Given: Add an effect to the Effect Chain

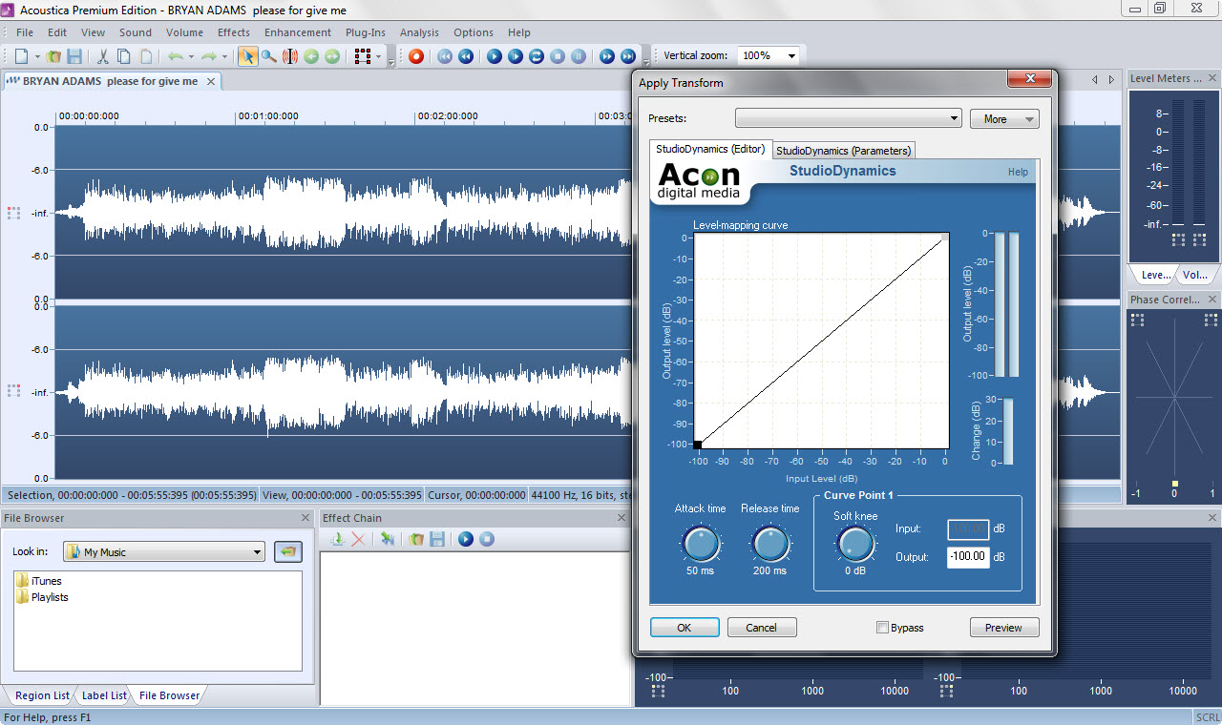Looking at the screenshot, I should tap(337, 539).
